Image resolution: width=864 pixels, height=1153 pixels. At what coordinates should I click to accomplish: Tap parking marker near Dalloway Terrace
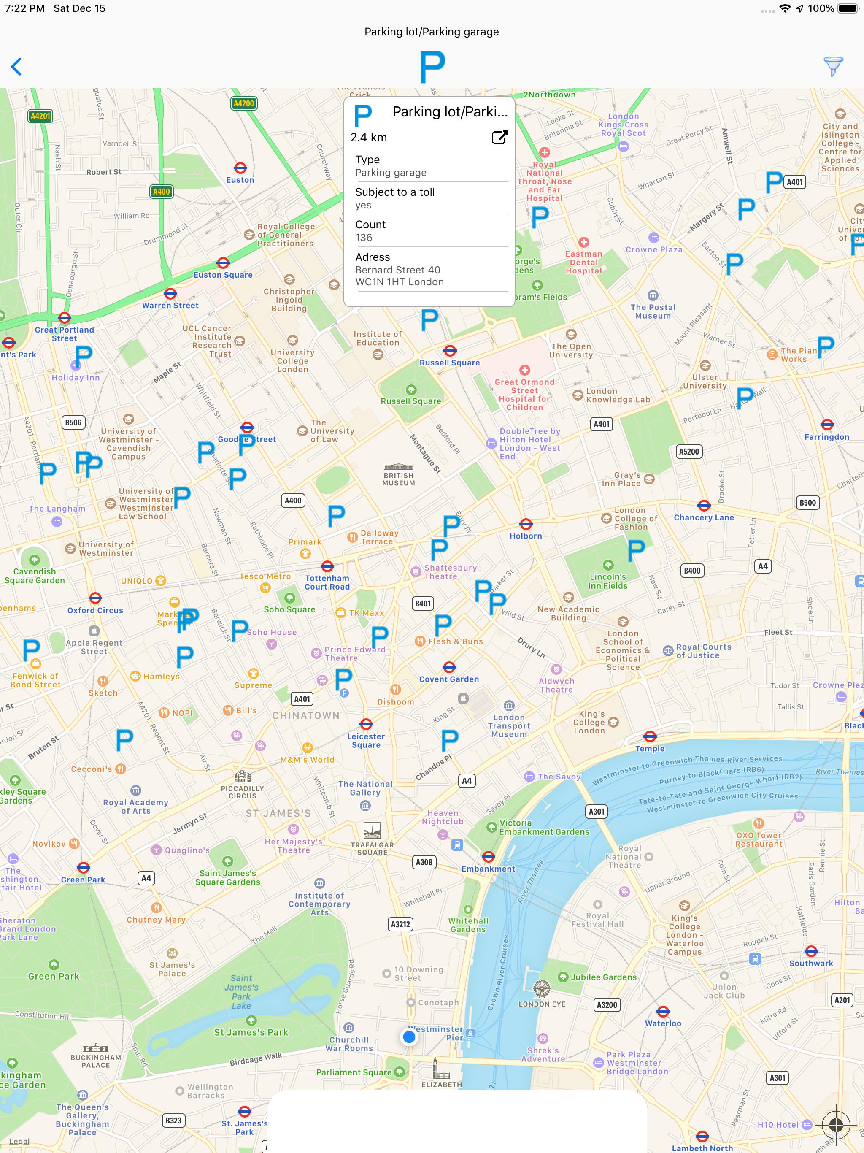[x=336, y=515]
